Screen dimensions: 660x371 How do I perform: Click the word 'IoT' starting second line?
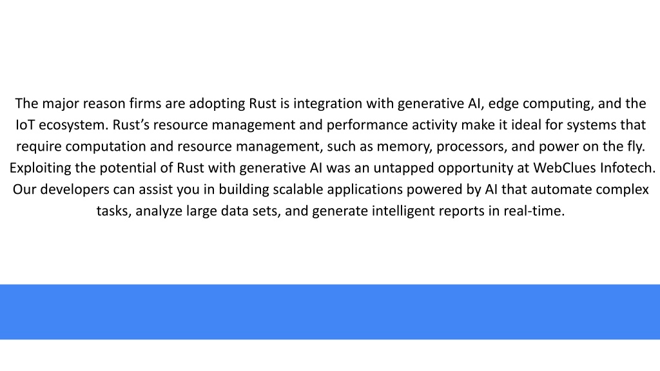pos(25,125)
